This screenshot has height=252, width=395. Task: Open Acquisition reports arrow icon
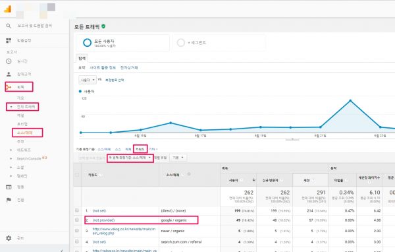tap(9, 87)
